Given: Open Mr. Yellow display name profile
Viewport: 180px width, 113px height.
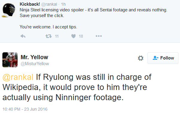Looking at the screenshot, I should pos(34,57).
